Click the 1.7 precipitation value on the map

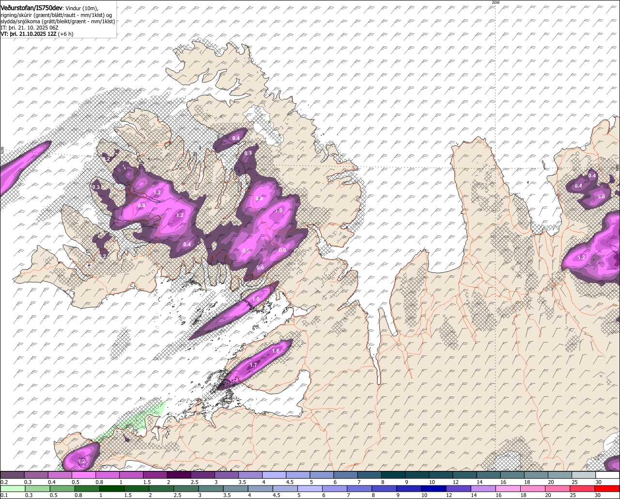[253, 365]
